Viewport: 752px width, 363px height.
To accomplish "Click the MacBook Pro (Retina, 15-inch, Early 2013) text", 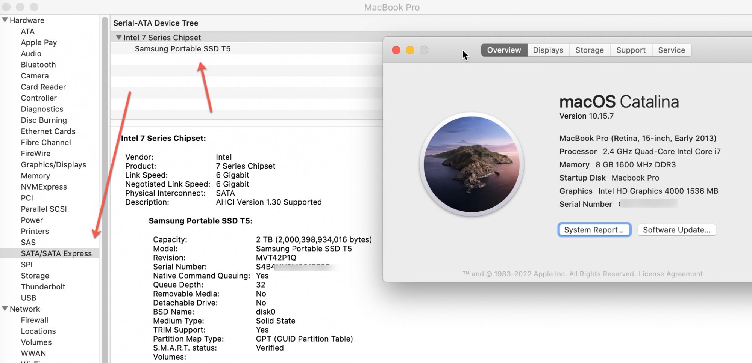I will 638,138.
